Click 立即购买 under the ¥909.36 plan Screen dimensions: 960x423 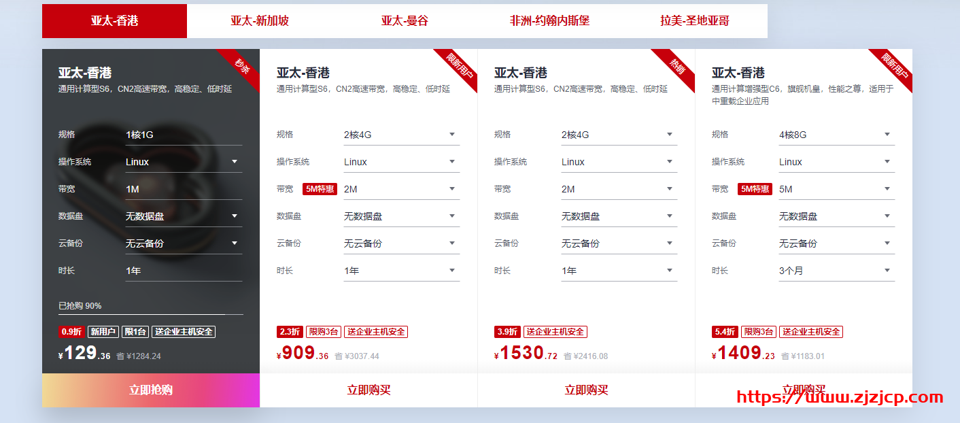click(x=368, y=390)
